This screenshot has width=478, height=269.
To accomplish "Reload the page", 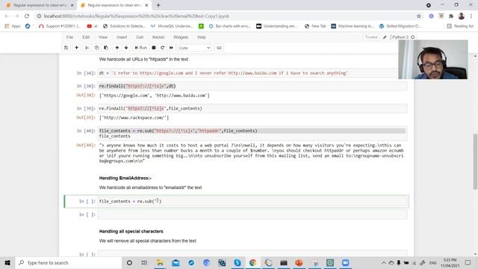I will pos(27,16).
